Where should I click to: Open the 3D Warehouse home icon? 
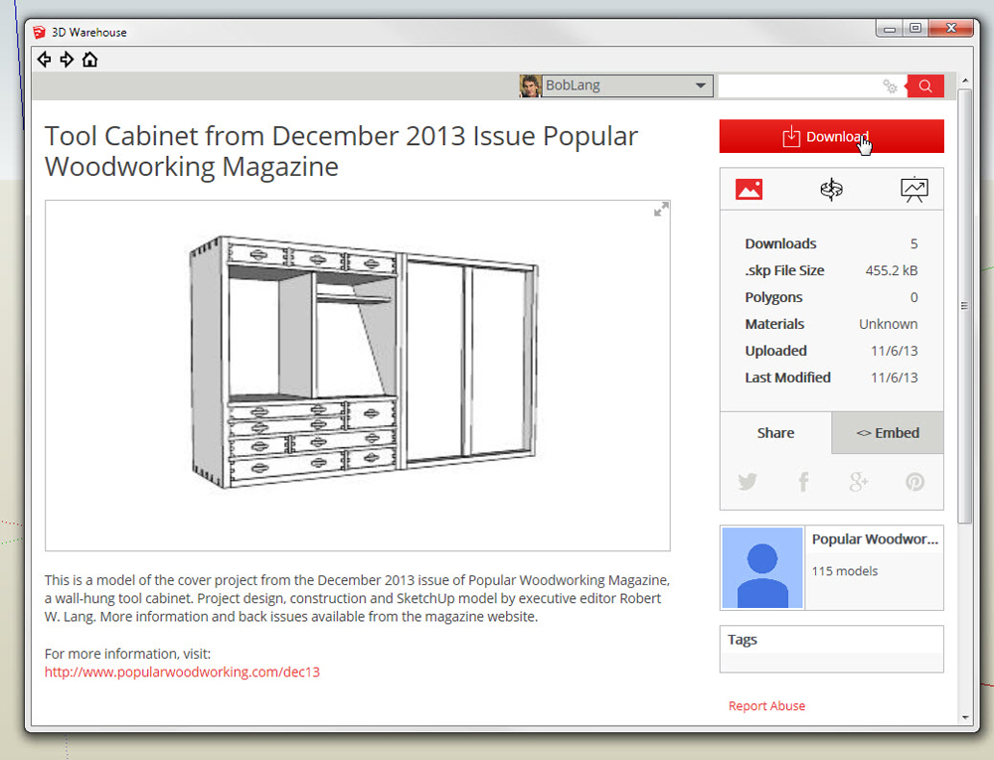tap(89, 60)
